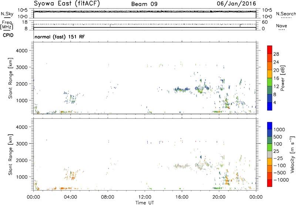Click the 'CPID' label
This screenshot has height=205, width=296.
pos(8,35)
